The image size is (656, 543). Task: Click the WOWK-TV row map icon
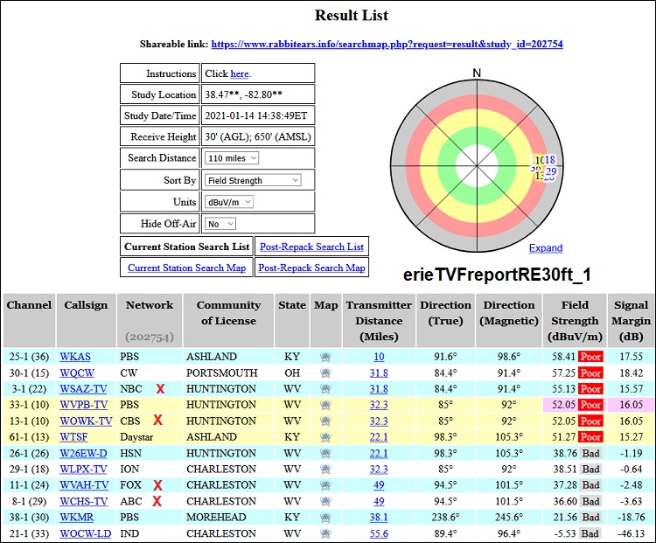[x=325, y=421]
